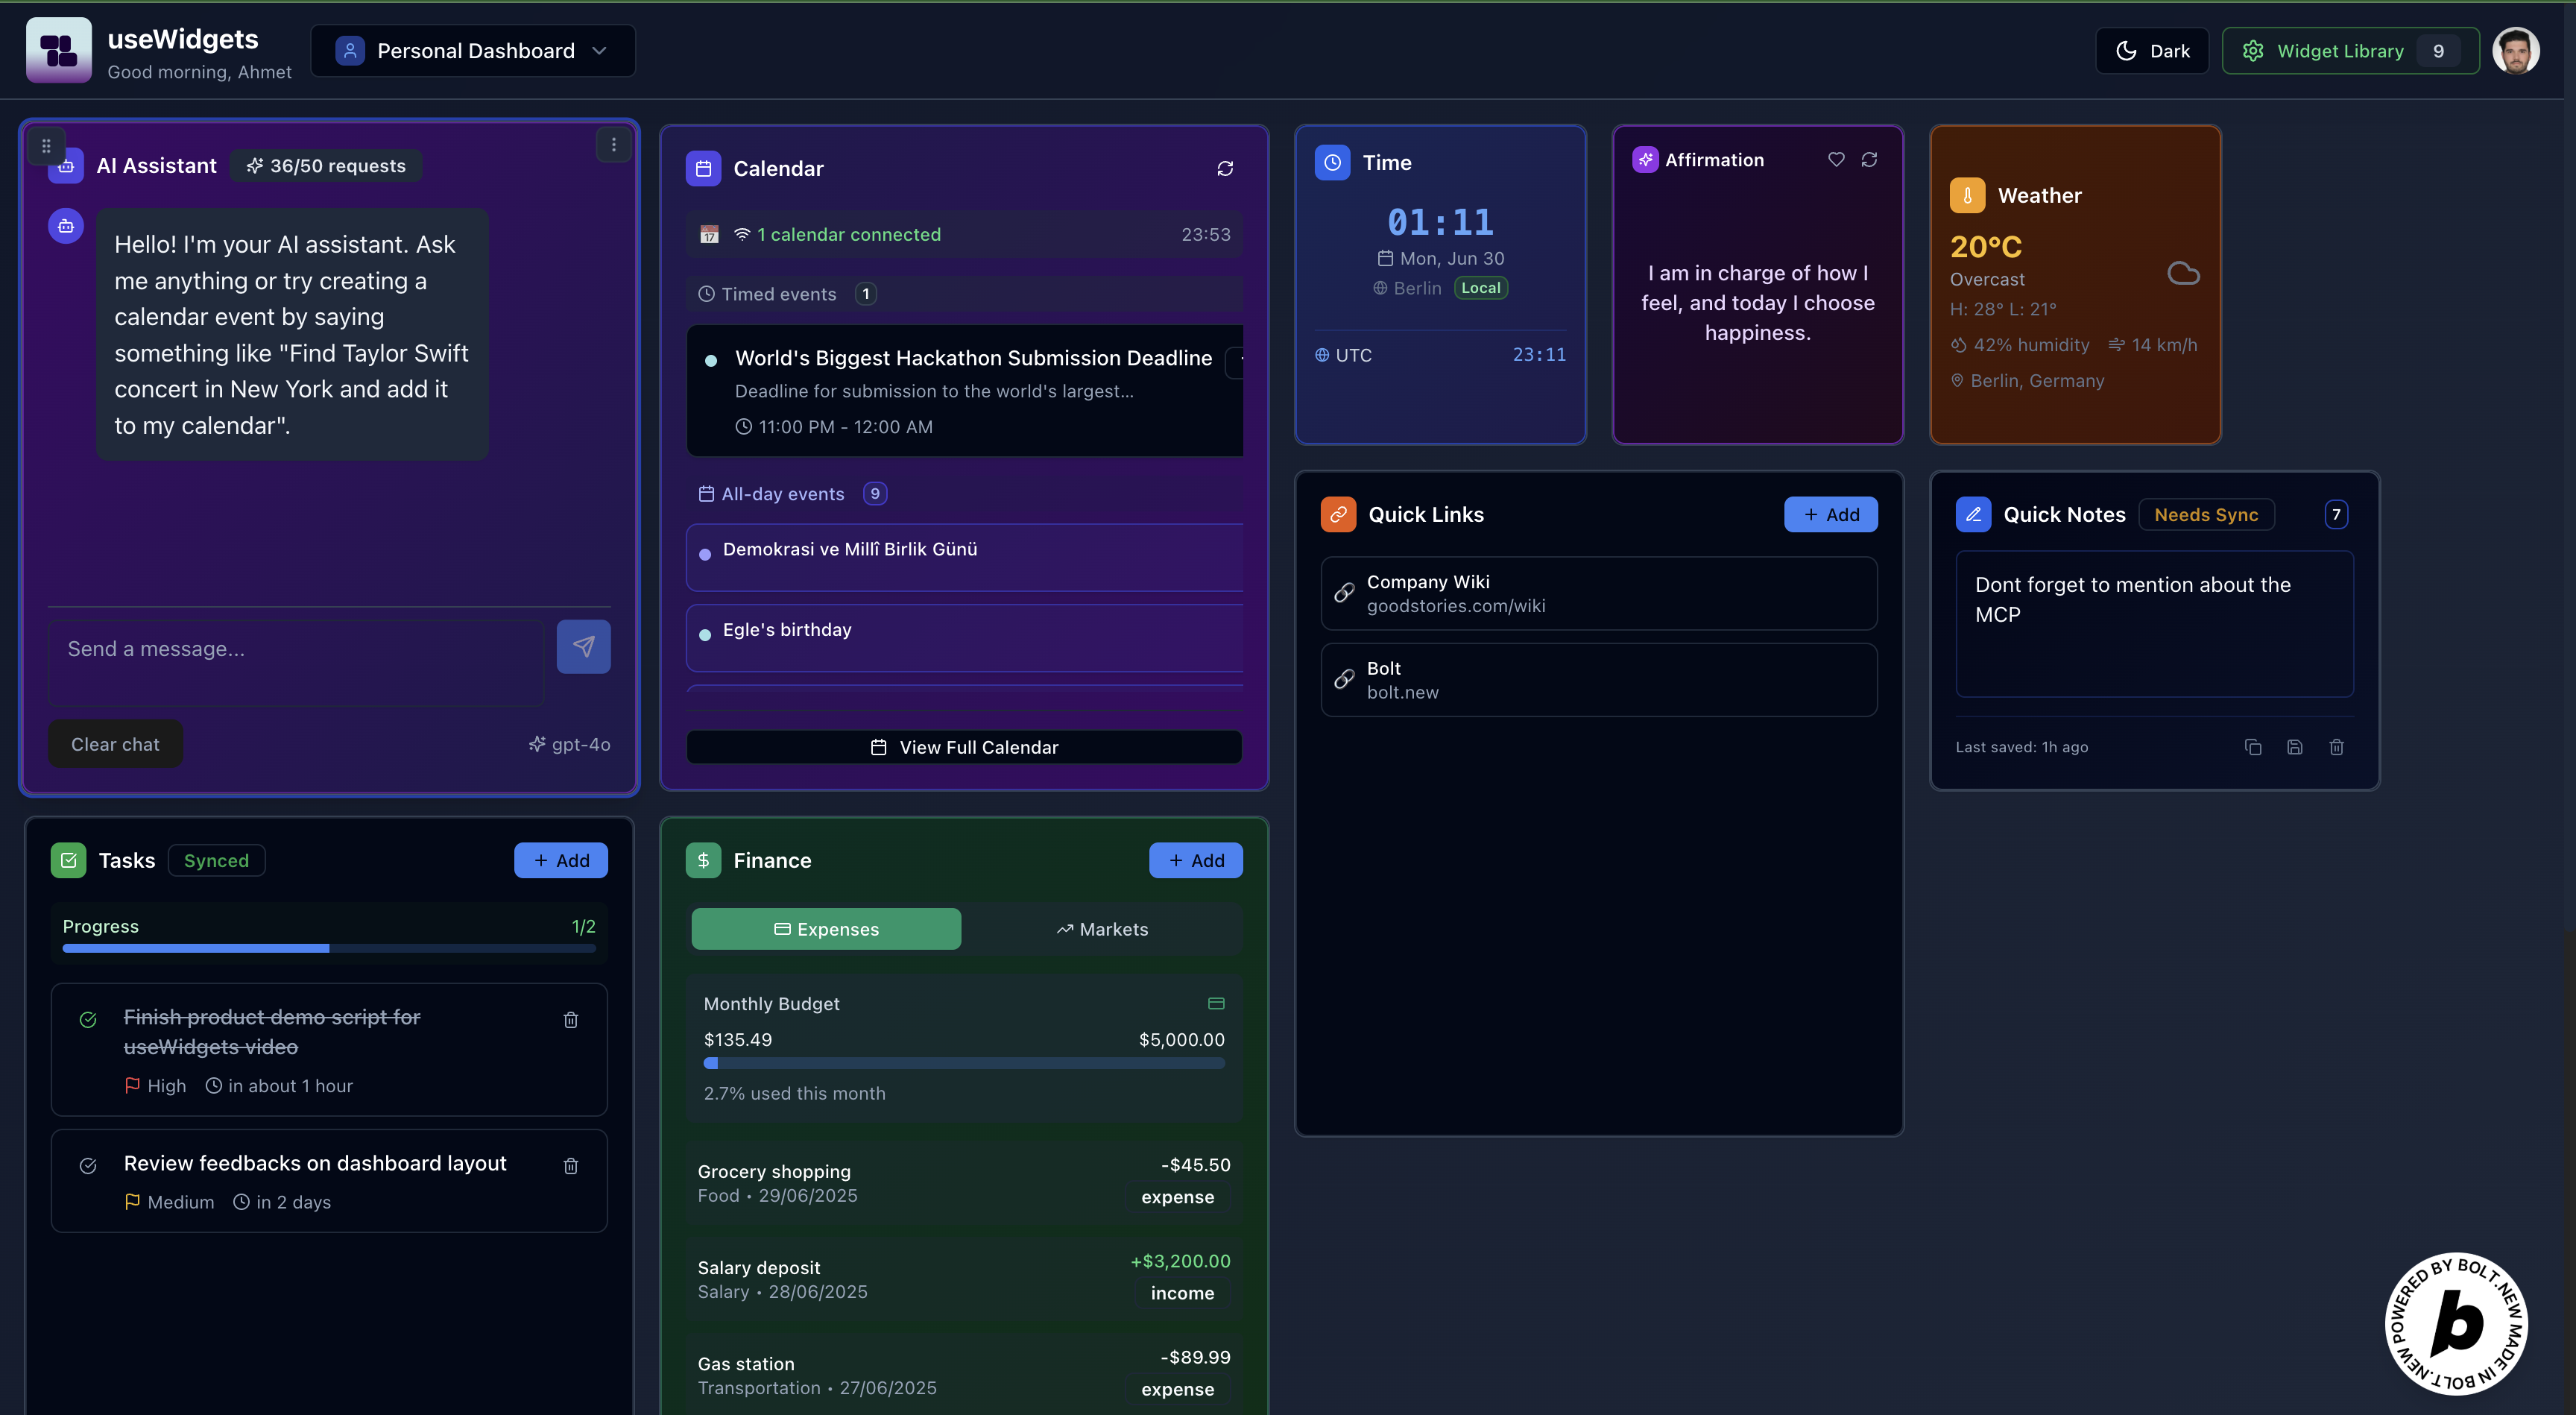Delete the Review feedbacks task
This screenshot has height=1415, width=2576.
pyautogui.click(x=571, y=1166)
